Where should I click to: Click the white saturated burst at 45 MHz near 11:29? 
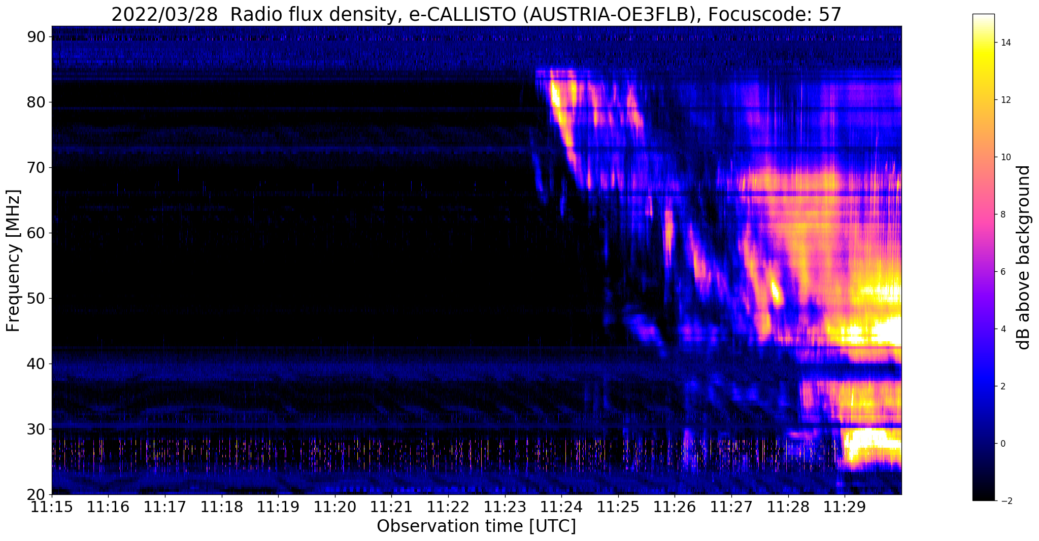click(884, 332)
